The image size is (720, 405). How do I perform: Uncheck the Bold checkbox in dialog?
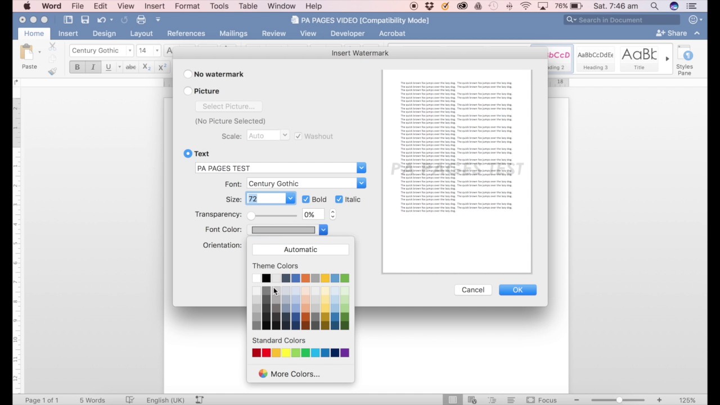pos(306,199)
